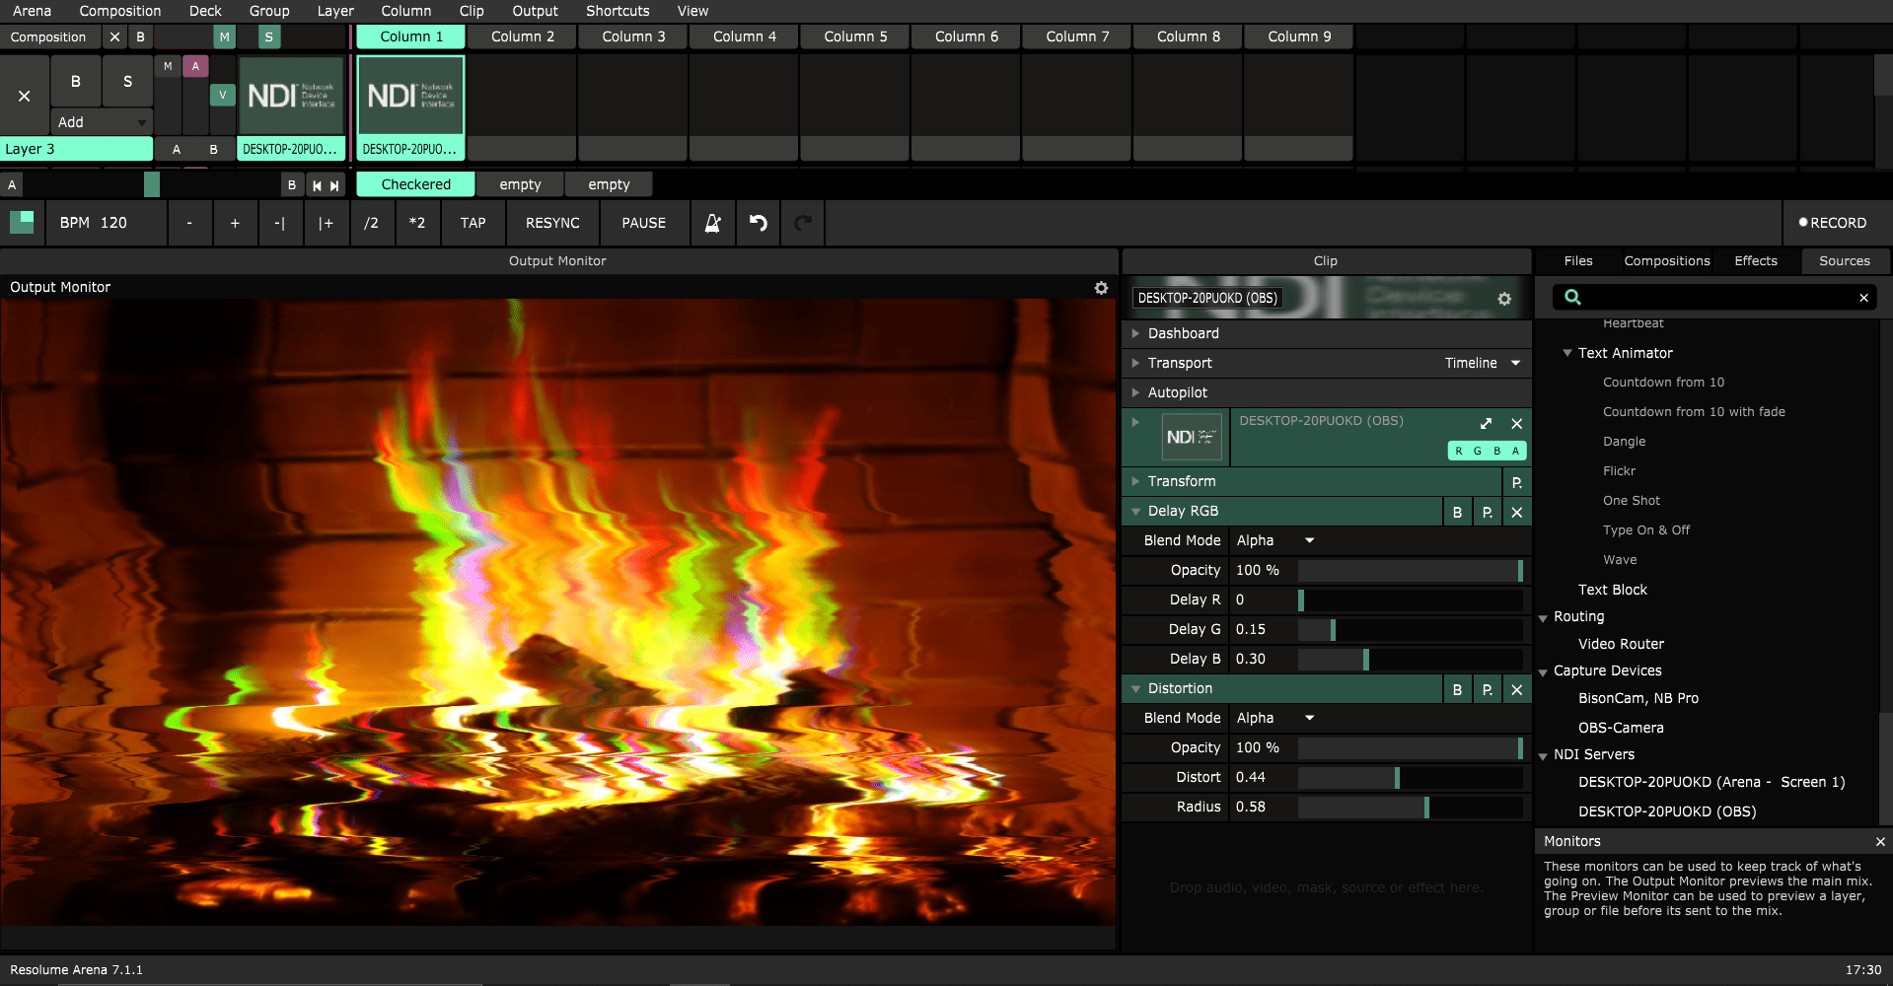This screenshot has height=986, width=1893.
Task: Expand the Dashboard section
Action: 1134,333
